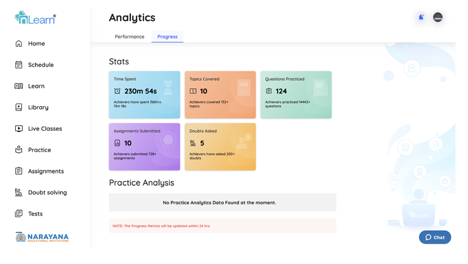The image size is (468, 264).
Task: Select the Tests icon in sidebar
Action: pyautogui.click(x=19, y=214)
